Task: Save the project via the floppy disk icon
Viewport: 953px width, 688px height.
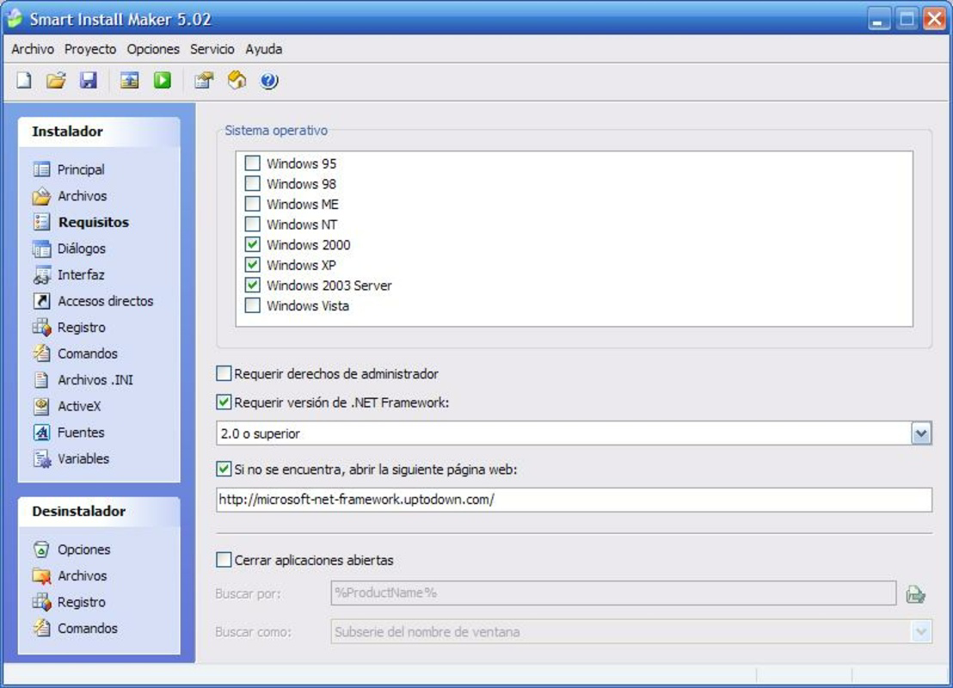Action: click(89, 80)
